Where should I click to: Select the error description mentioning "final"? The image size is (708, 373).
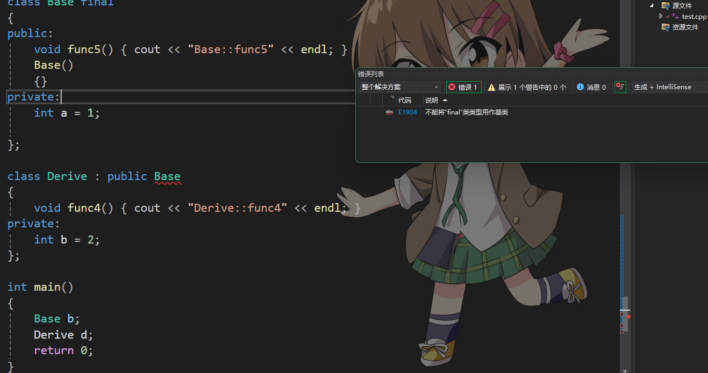[466, 112]
